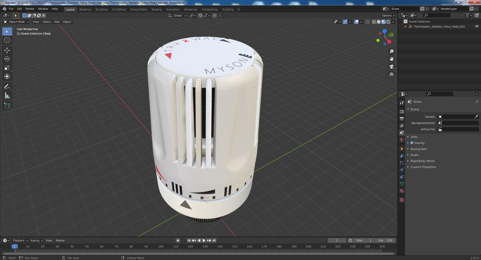Open the Options dropdown
481x260 pixels.
click(x=388, y=16)
